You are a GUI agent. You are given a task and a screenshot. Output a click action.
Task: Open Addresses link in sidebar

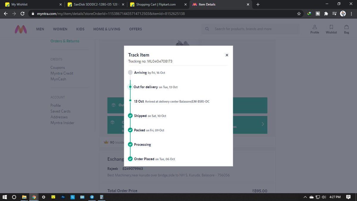pos(59,117)
